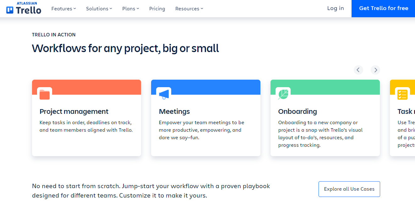The image size is (415, 201).
Task: Open the Pricing page
Action: [157, 9]
